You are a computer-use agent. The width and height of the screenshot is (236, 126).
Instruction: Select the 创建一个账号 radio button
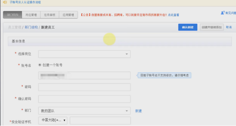[40, 65]
